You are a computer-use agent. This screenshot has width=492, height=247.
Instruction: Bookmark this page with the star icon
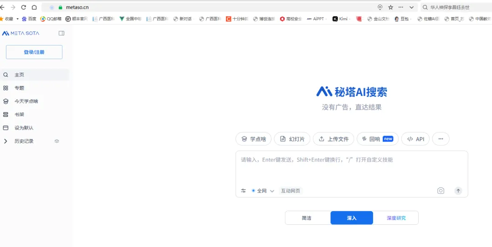pos(391,7)
